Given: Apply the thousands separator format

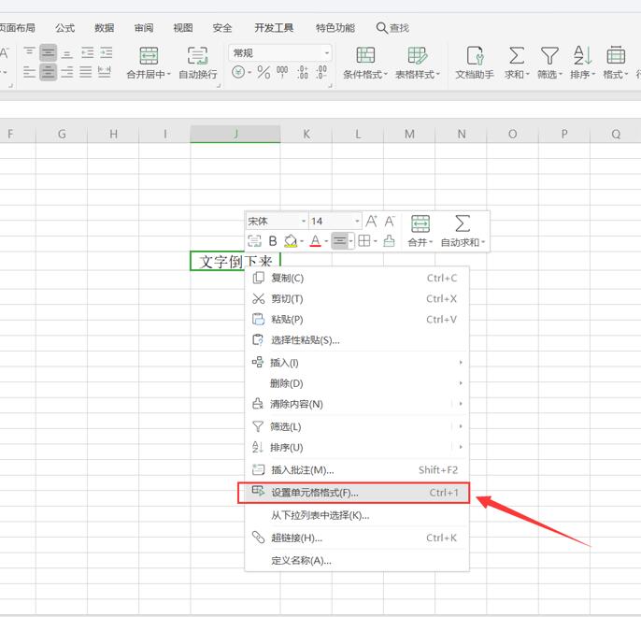Looking at the screenshot, I should tap(282, 72).
